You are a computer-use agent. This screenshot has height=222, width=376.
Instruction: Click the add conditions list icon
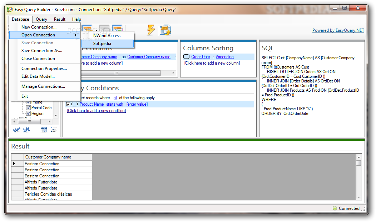54,130
